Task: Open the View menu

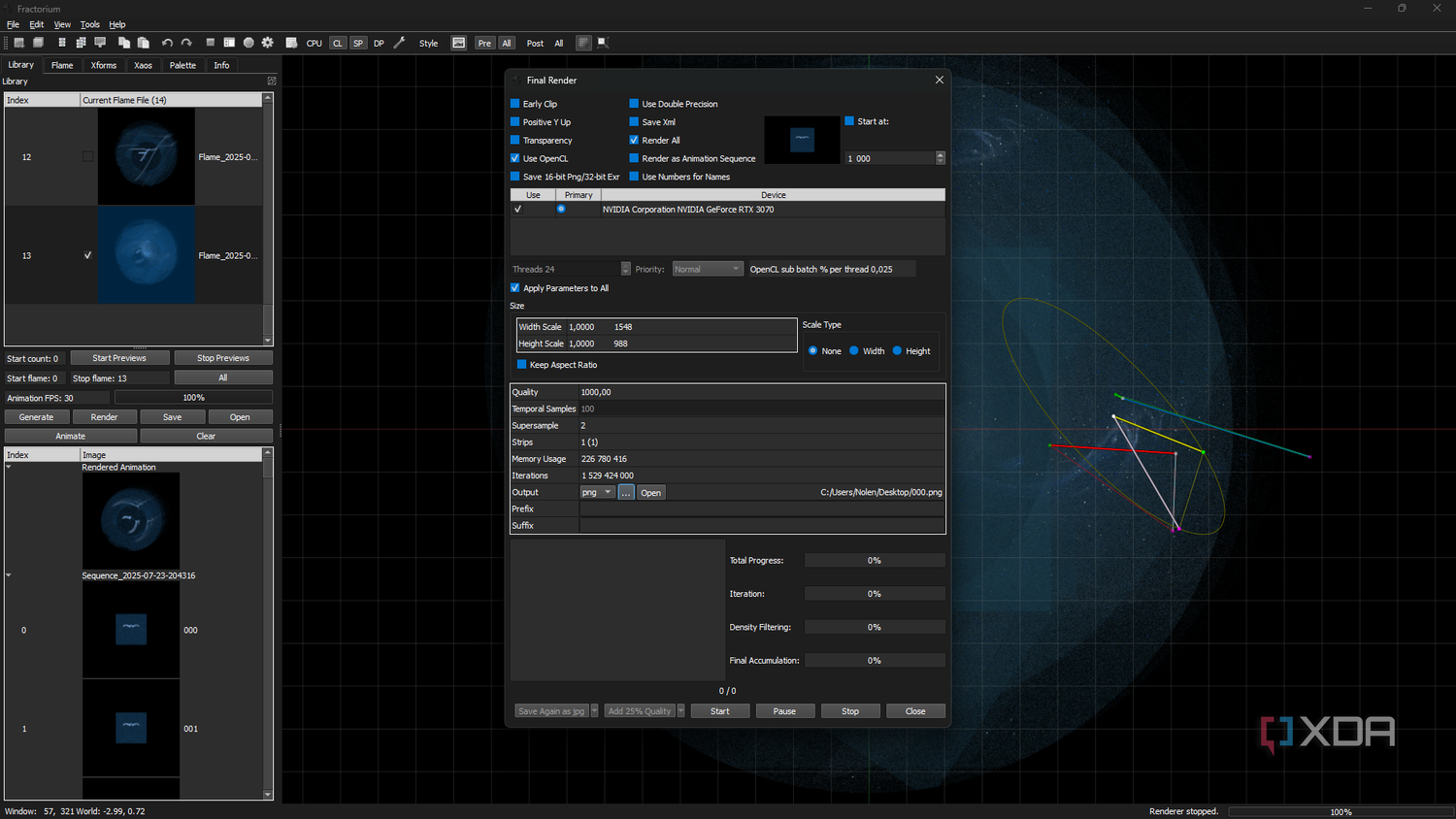Action: [x=62, y=24]
